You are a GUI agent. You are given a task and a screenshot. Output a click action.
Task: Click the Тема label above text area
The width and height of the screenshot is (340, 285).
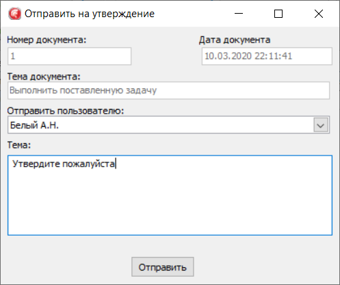point(19,145)
